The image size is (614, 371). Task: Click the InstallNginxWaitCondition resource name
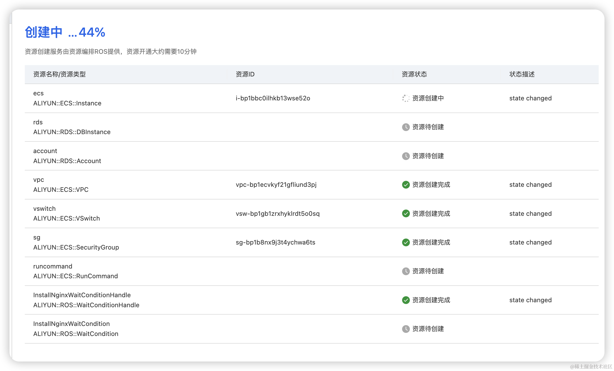tap(71, 324)
